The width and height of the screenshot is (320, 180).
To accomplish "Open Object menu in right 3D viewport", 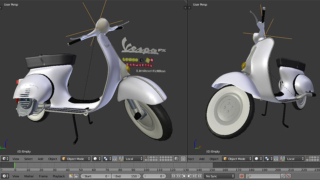I will pyautogui.click(x=214, y=159).
